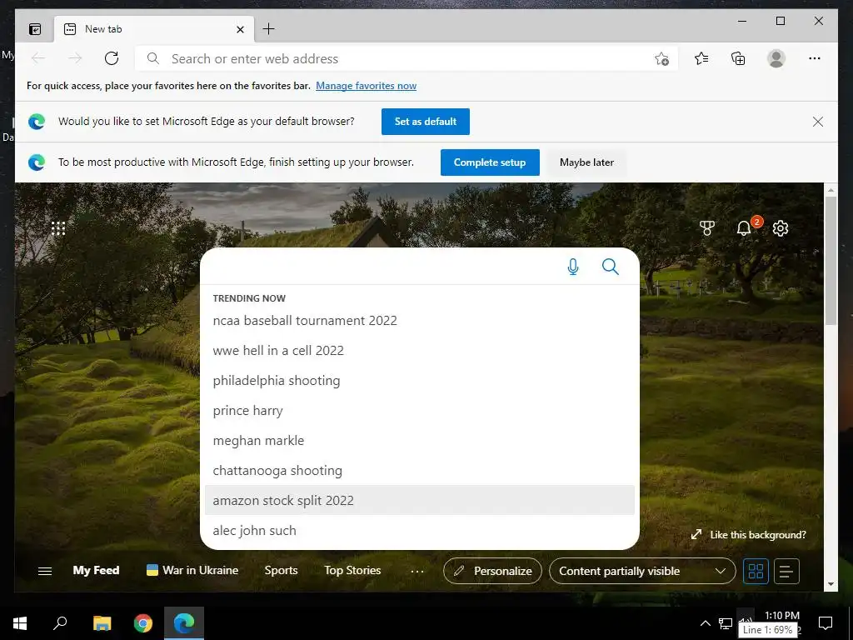Switch feed to list view
This screenshot has height=640, width=853.
(x=786, y=571)
